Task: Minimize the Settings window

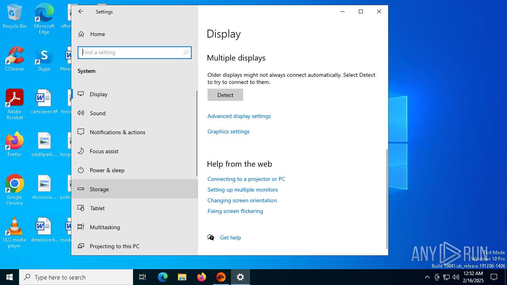Action: 343,11
